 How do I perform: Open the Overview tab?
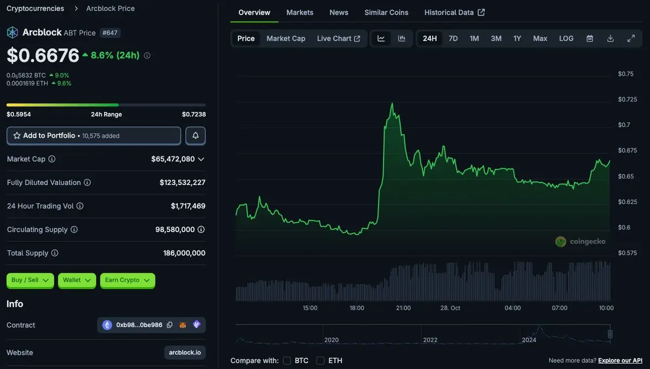pos(254,12)
